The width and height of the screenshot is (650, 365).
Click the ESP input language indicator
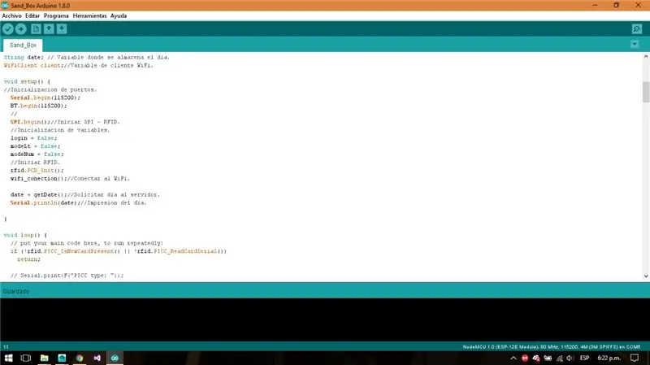(x=584, y=358)
